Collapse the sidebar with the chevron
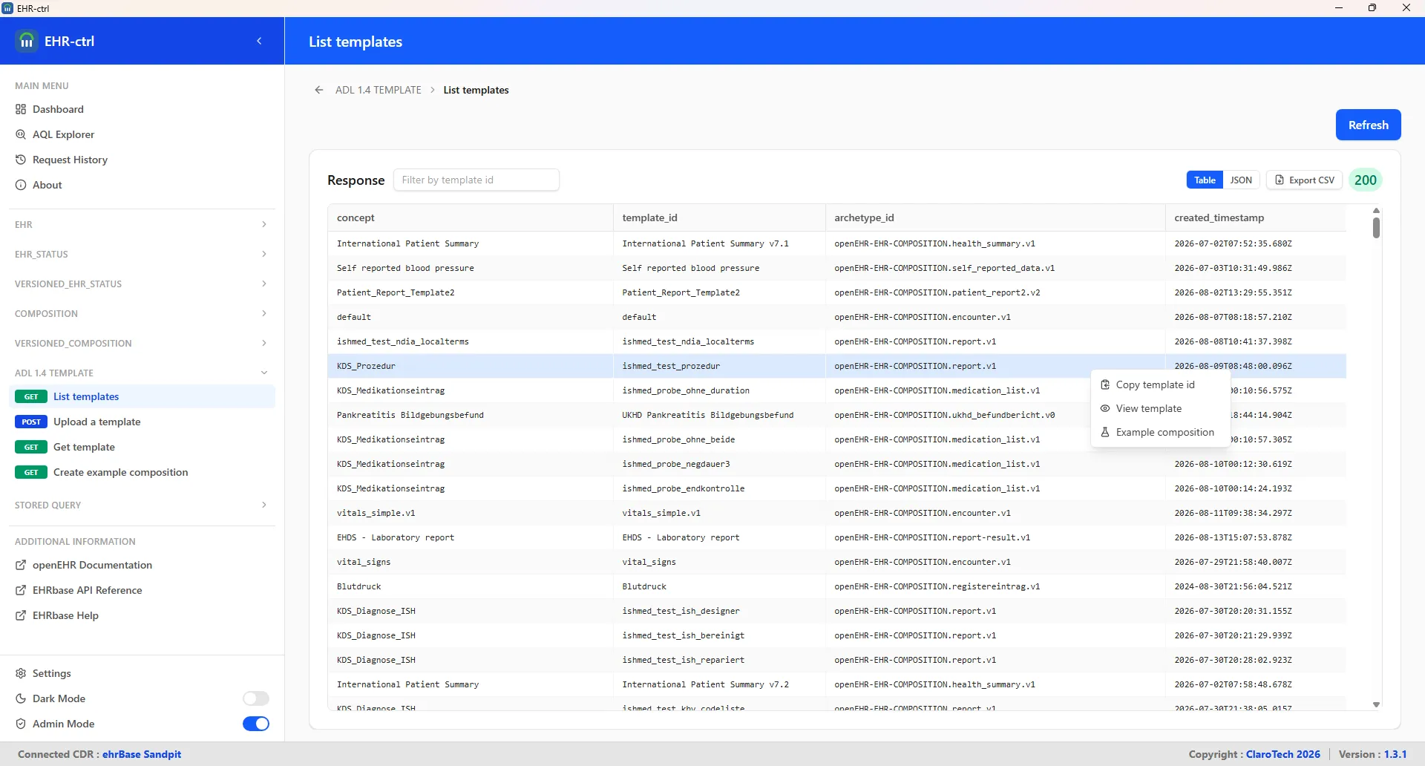This screenshot has width=1425, height=766. (x=259, y=42)
